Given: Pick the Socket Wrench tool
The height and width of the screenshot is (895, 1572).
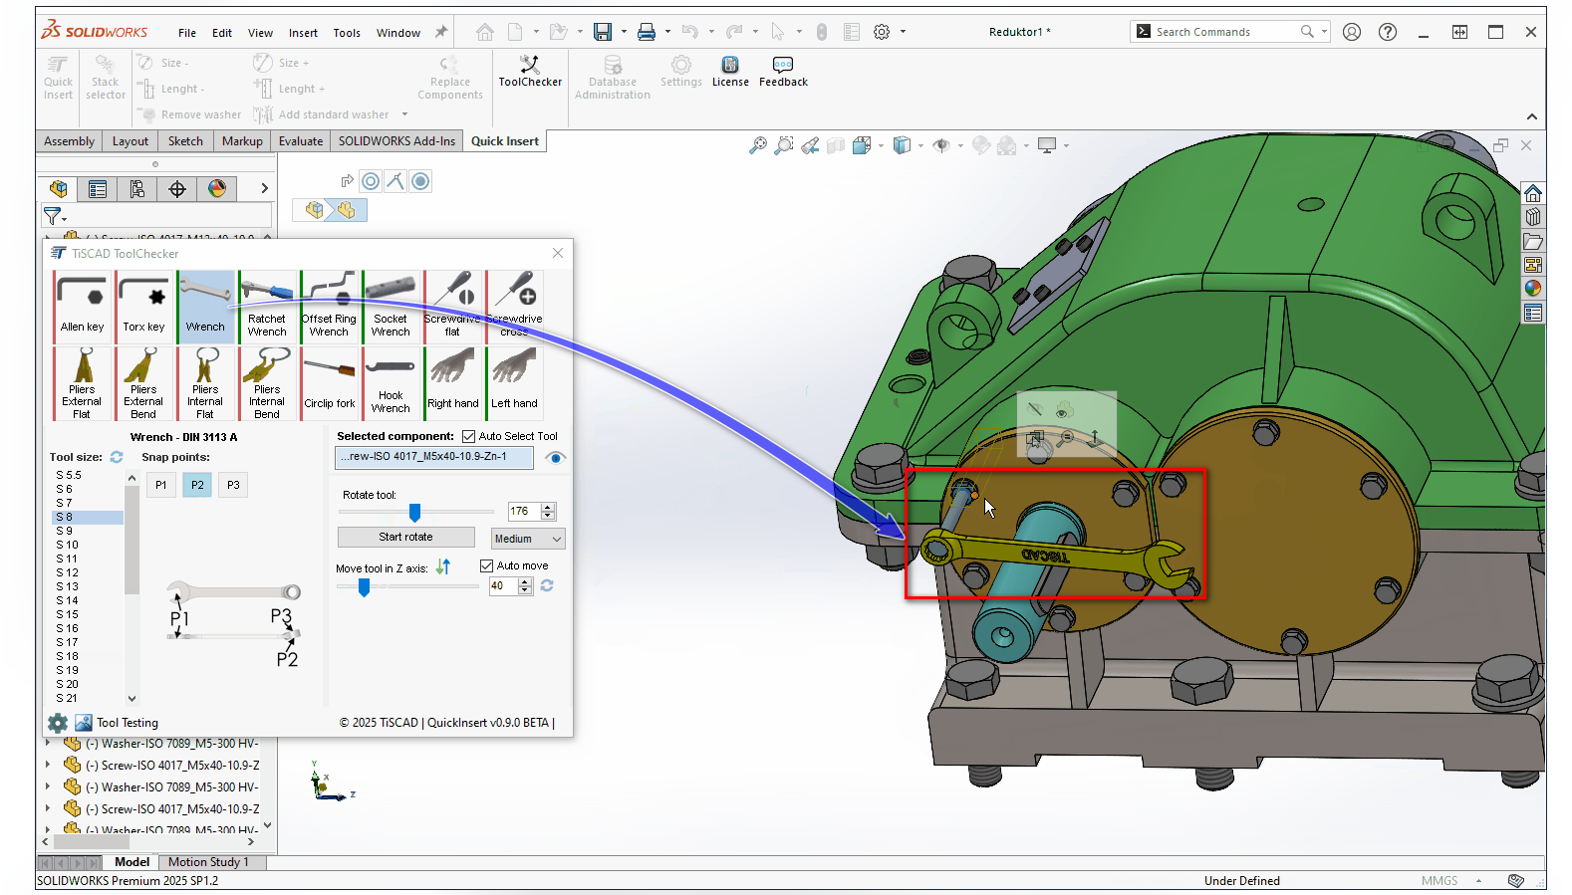Looking at the screenshot, I should 391,307.
